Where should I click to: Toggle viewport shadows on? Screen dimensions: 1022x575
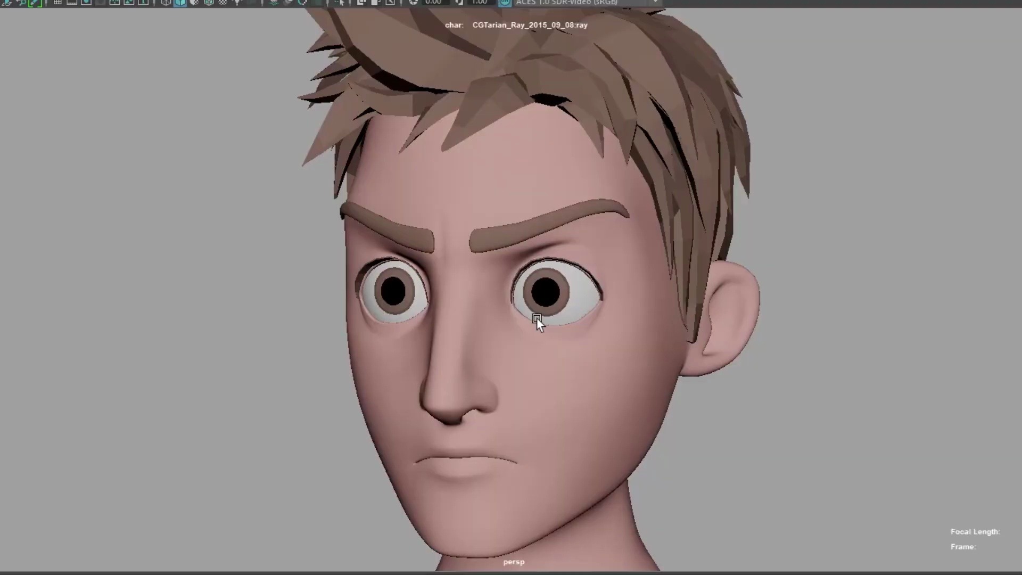tap(274, 3)
